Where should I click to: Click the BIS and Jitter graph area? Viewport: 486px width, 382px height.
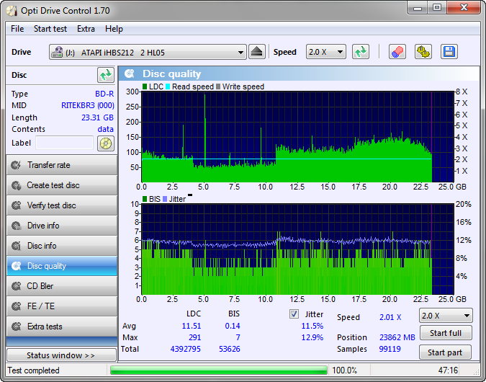297,249
